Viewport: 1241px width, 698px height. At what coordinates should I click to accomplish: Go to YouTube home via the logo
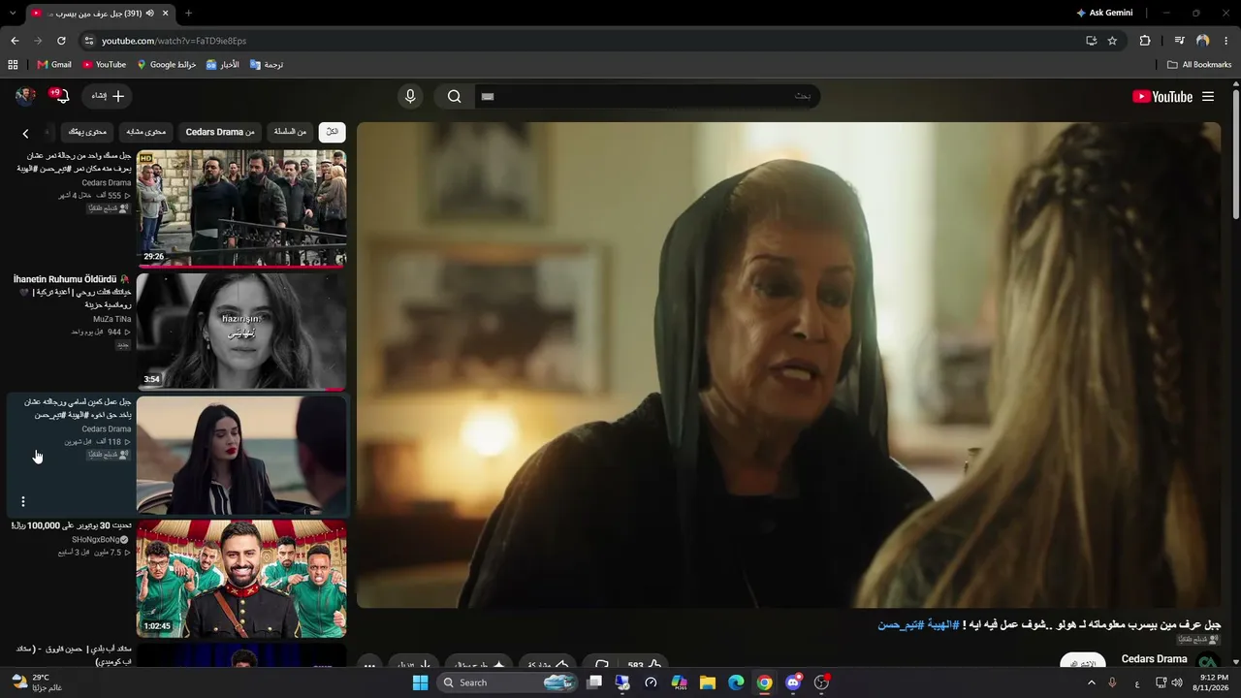pos(1162,96)
